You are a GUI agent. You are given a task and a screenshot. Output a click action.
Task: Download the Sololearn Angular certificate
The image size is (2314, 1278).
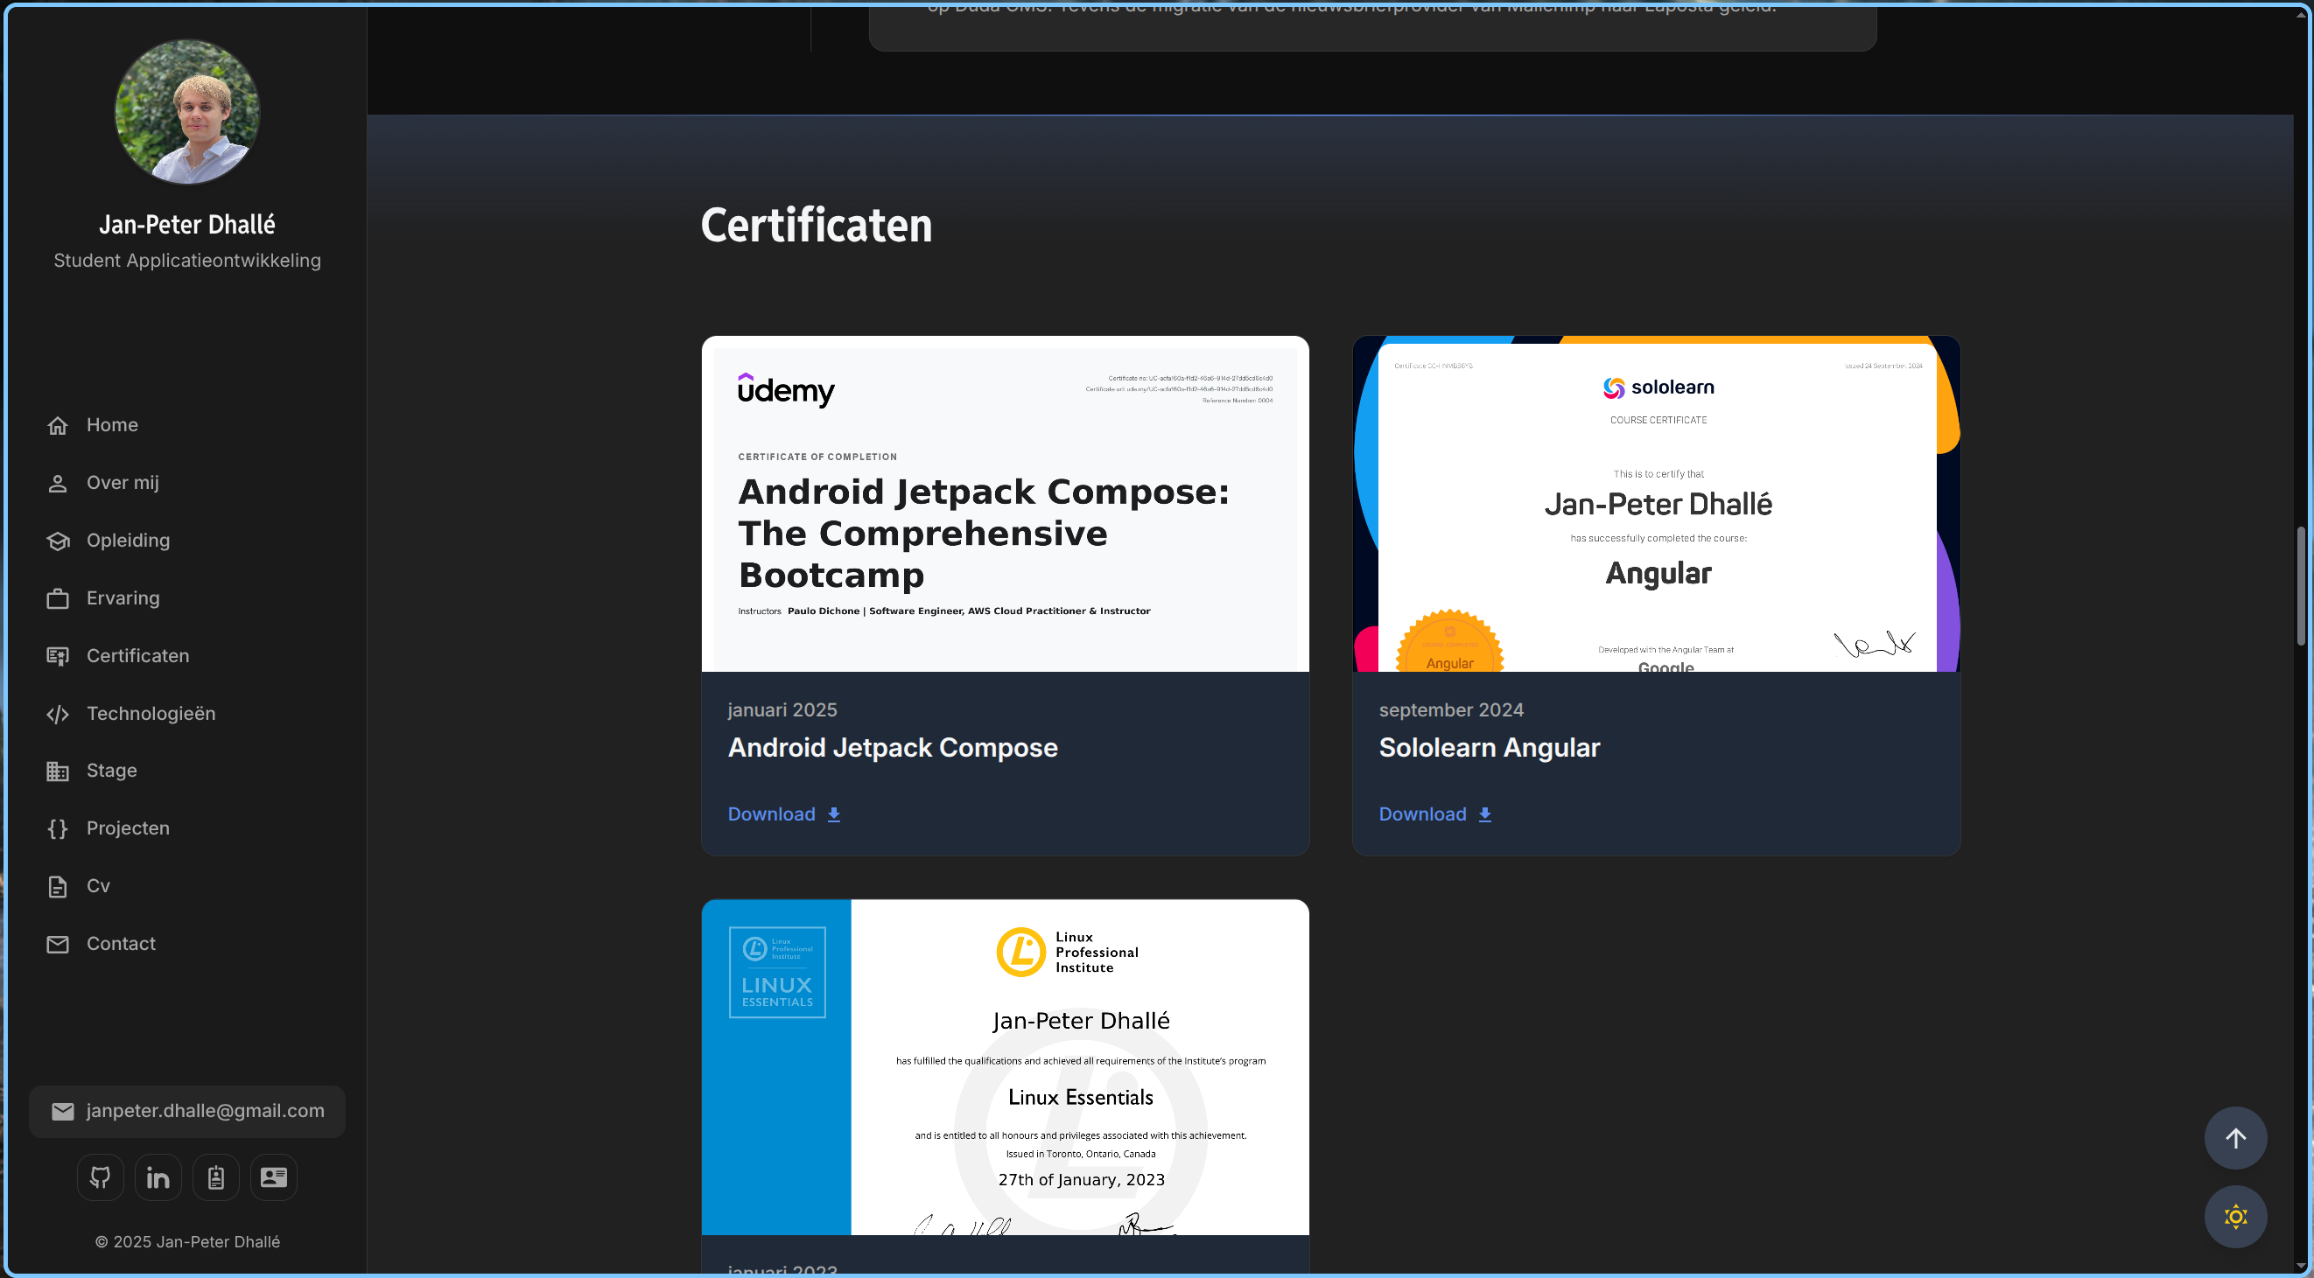[1435, 814]
